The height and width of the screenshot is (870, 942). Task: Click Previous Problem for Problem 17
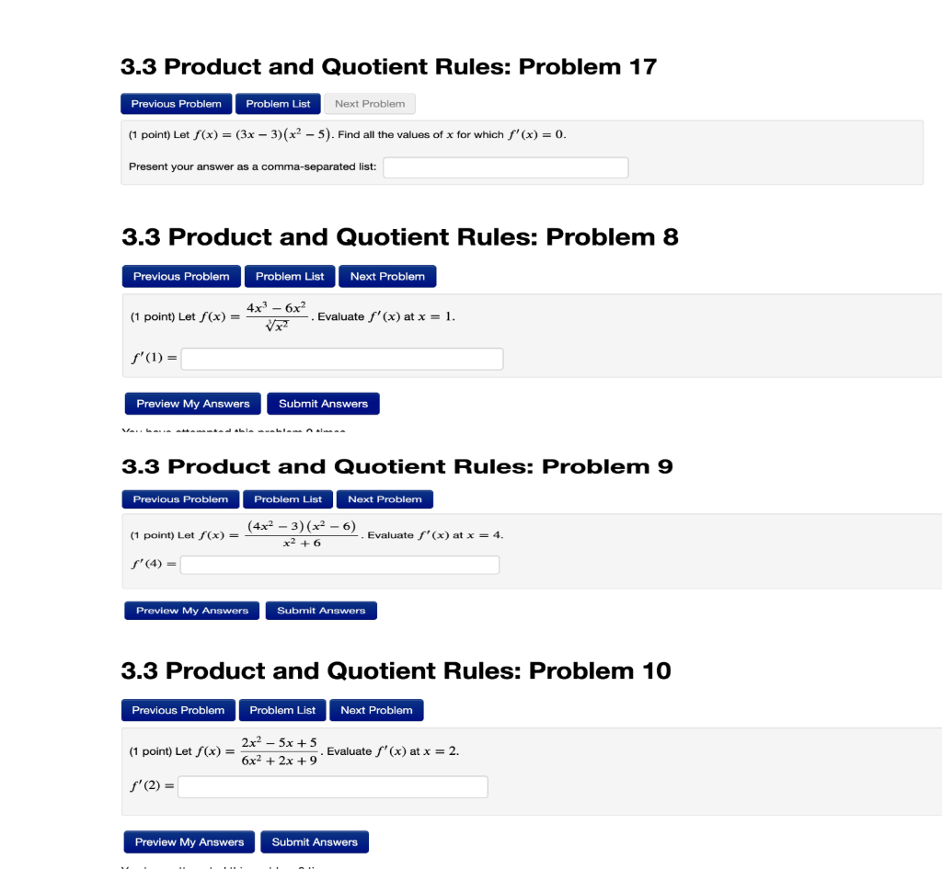tap(175, 103)
